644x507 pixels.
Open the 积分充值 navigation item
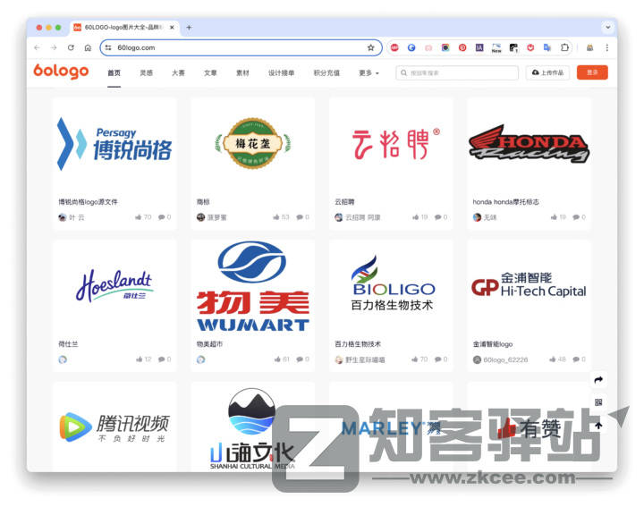326,73
